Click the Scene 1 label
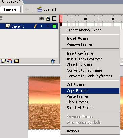 pyautogui.click(x=50, y=9)
